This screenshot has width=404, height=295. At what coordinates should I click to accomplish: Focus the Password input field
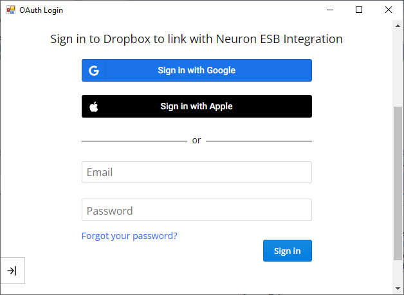[197, 210]
